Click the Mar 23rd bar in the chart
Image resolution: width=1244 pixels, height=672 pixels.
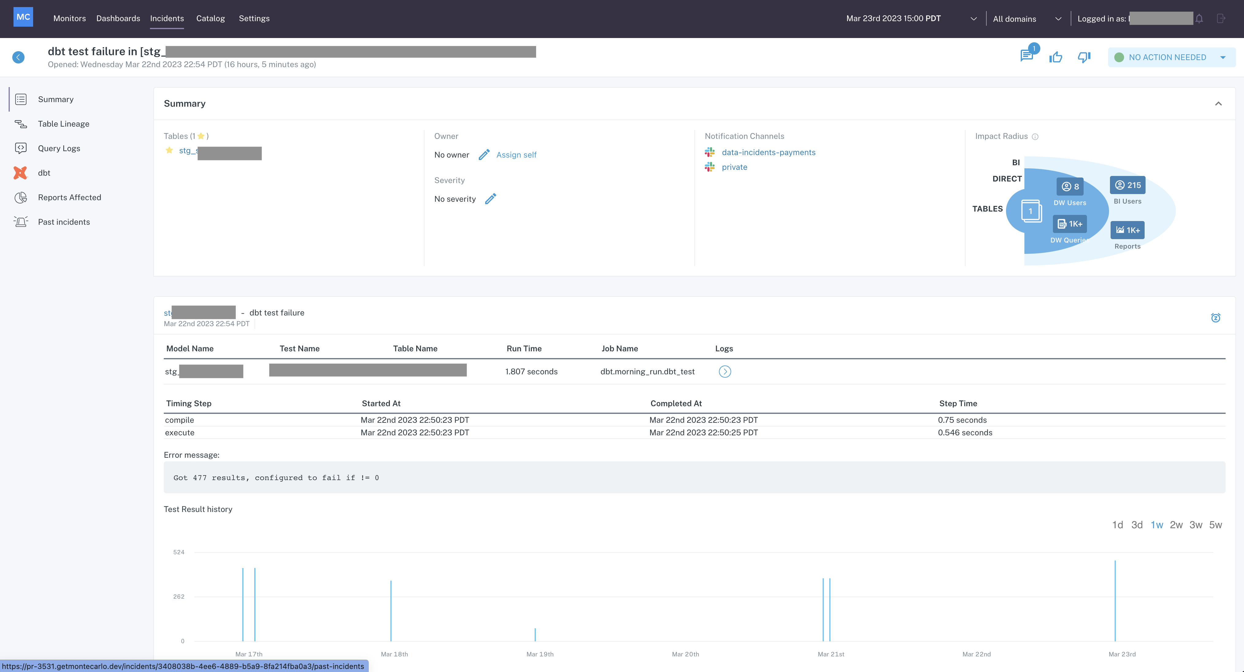(x=1115, y=601)
